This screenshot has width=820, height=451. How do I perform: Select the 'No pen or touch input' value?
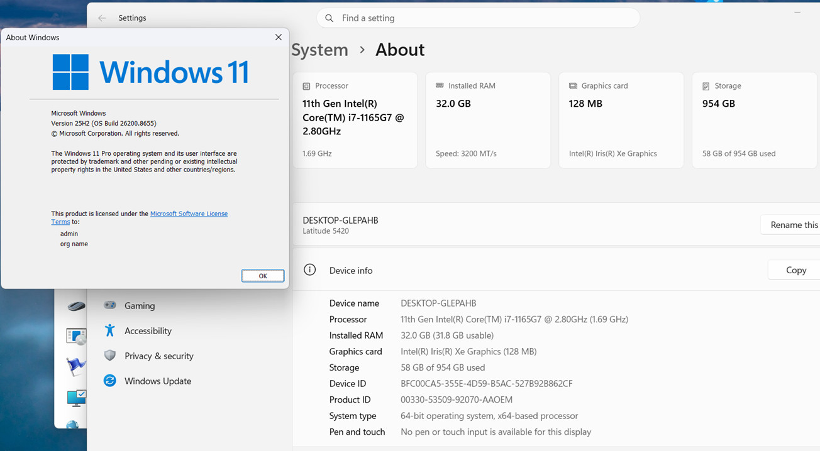(496, 432)
